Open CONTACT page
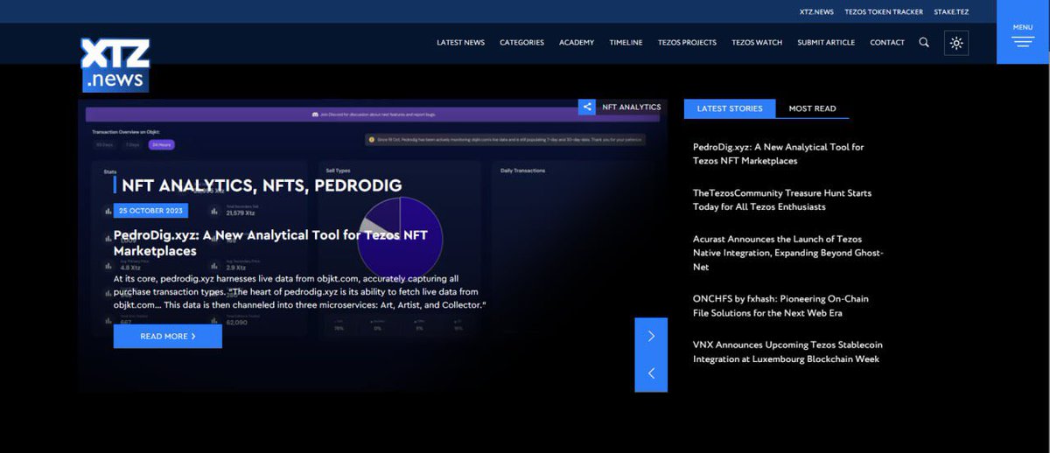This screenshot has height=453, width=1050. 887,42
